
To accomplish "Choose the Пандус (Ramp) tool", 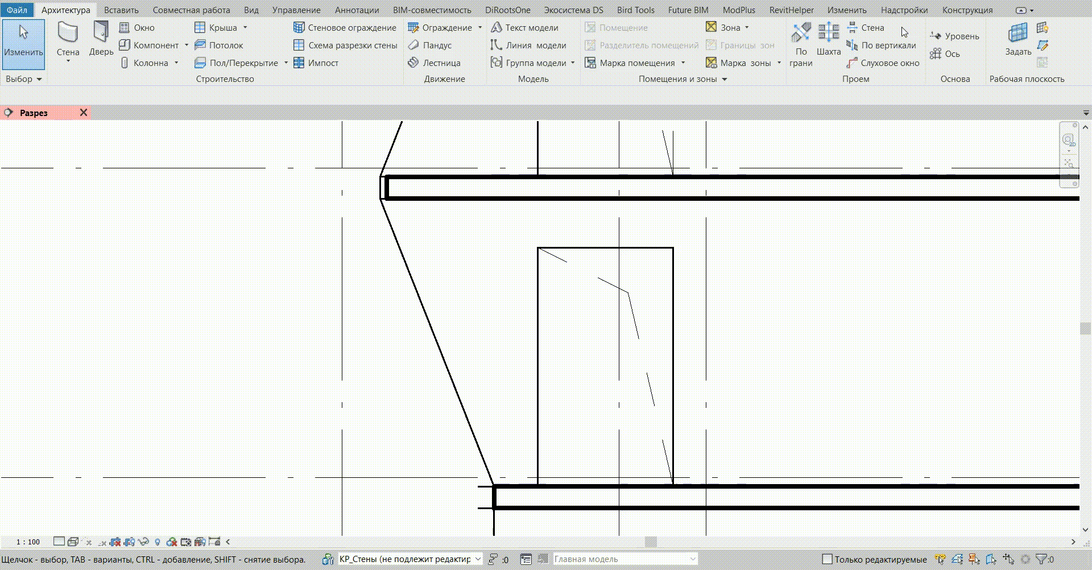I will 430,45.
